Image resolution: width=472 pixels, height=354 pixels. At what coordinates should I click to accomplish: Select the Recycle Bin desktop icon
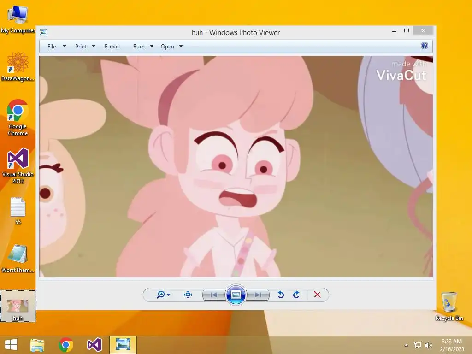click(x=449, y=306)
